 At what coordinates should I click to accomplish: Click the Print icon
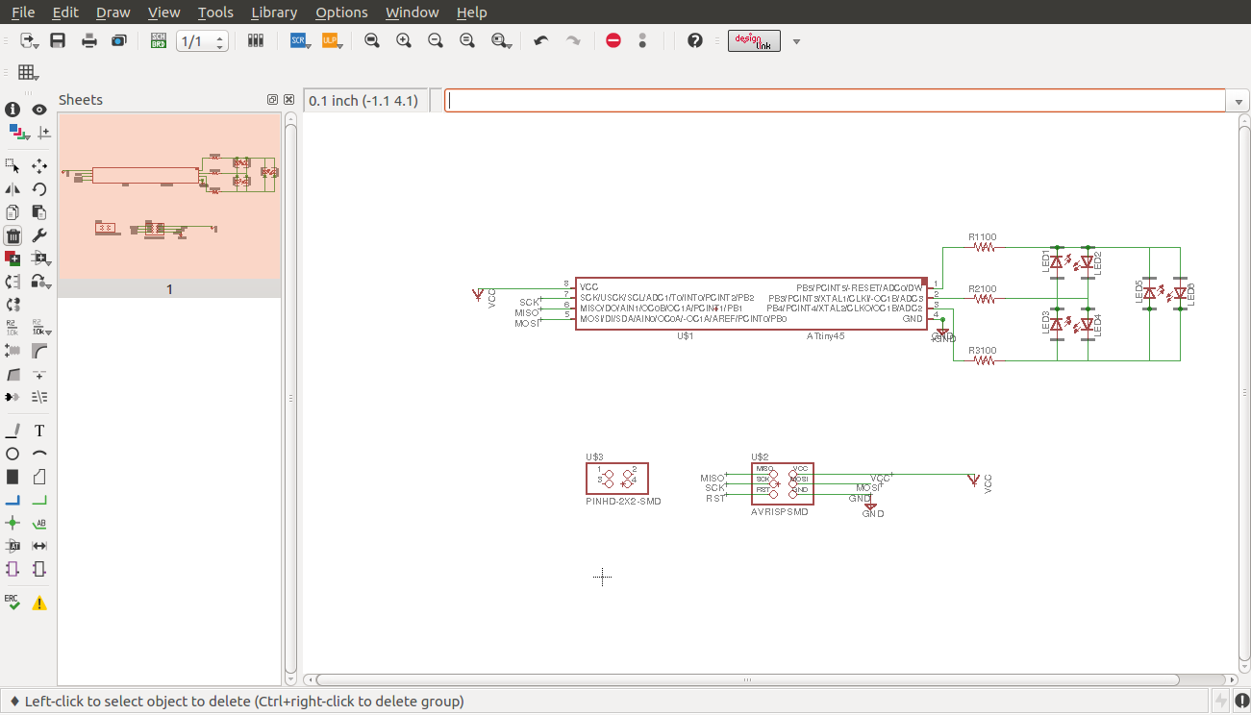[89, 40]
